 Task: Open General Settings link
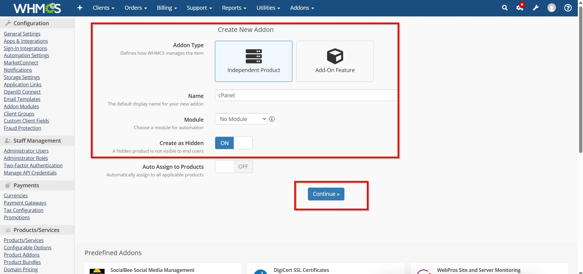pyautogui.click(x=22, y=34)
